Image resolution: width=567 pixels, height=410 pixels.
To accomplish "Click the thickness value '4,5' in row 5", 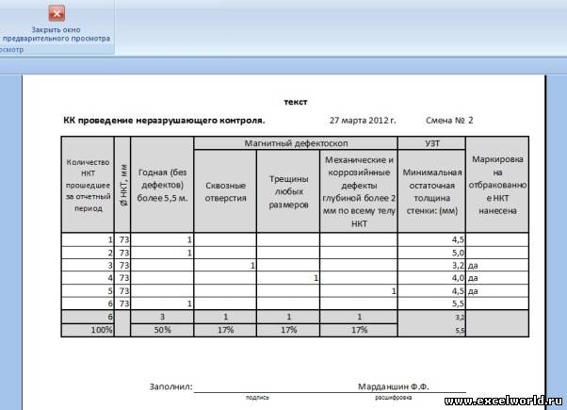I will pos(458,290).
